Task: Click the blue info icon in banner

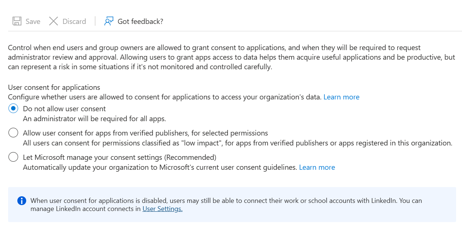Action: (x=22, y=201)
